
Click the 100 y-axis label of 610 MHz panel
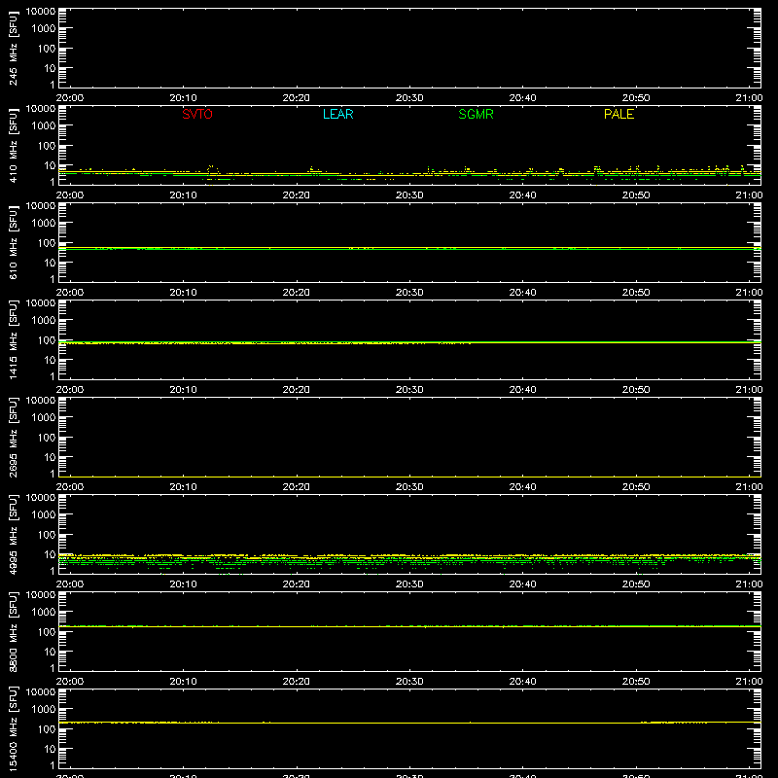pyautogui.click(x=47, y=243)
